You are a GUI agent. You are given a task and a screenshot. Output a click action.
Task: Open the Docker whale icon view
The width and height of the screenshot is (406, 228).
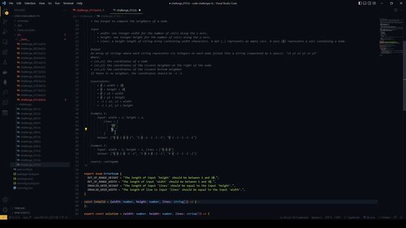pos(5,72)
